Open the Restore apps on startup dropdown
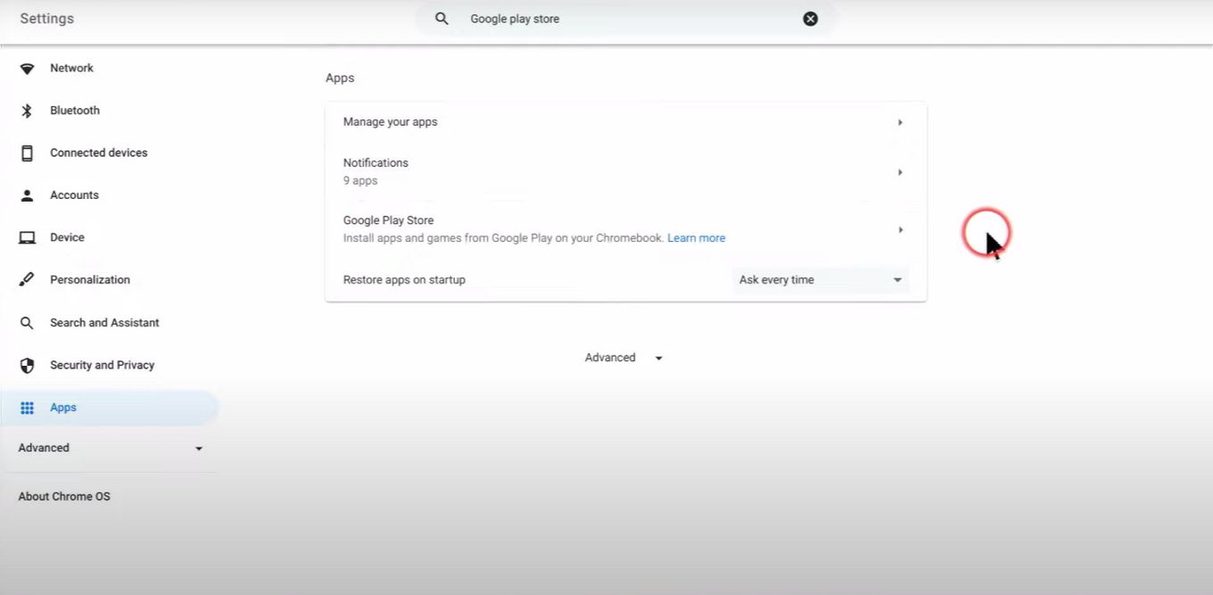Viewport: 1213px width, 595px height. pyautogui.click(x=821, y=280)
